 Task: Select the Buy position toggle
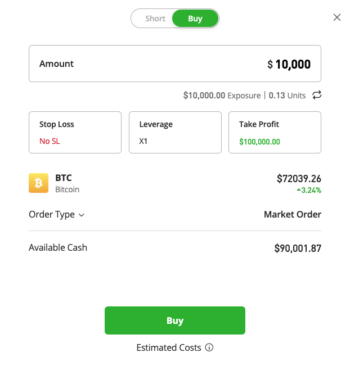(x=195, y=19)
